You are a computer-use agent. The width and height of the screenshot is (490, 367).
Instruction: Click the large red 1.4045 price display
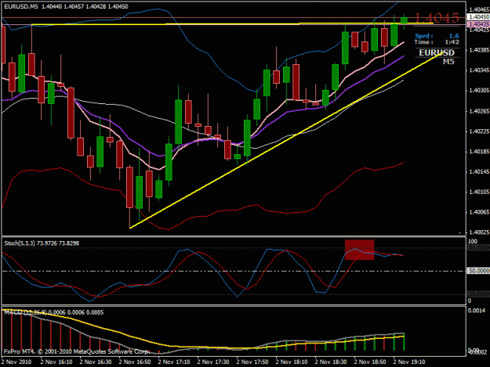click(437, 18)
